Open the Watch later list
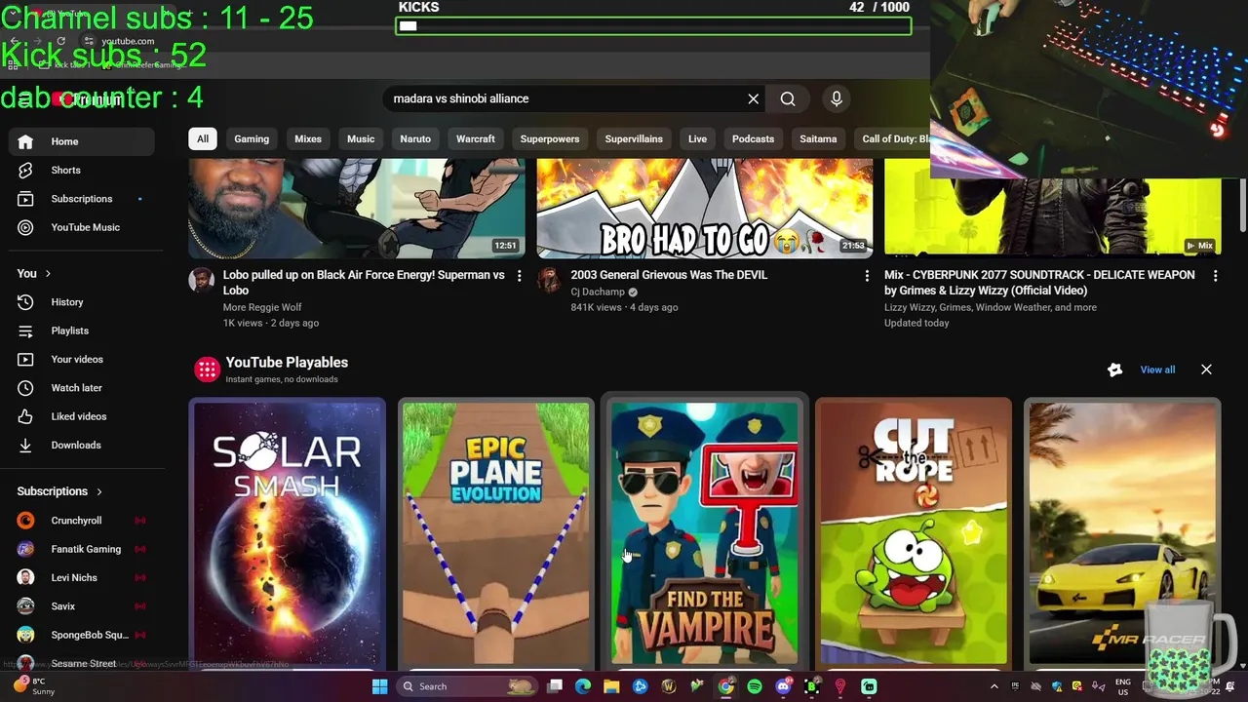Viewport: 1248px width, 702px height. (82, 388)
